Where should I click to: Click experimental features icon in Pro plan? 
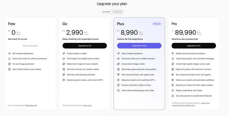(173, 96)
